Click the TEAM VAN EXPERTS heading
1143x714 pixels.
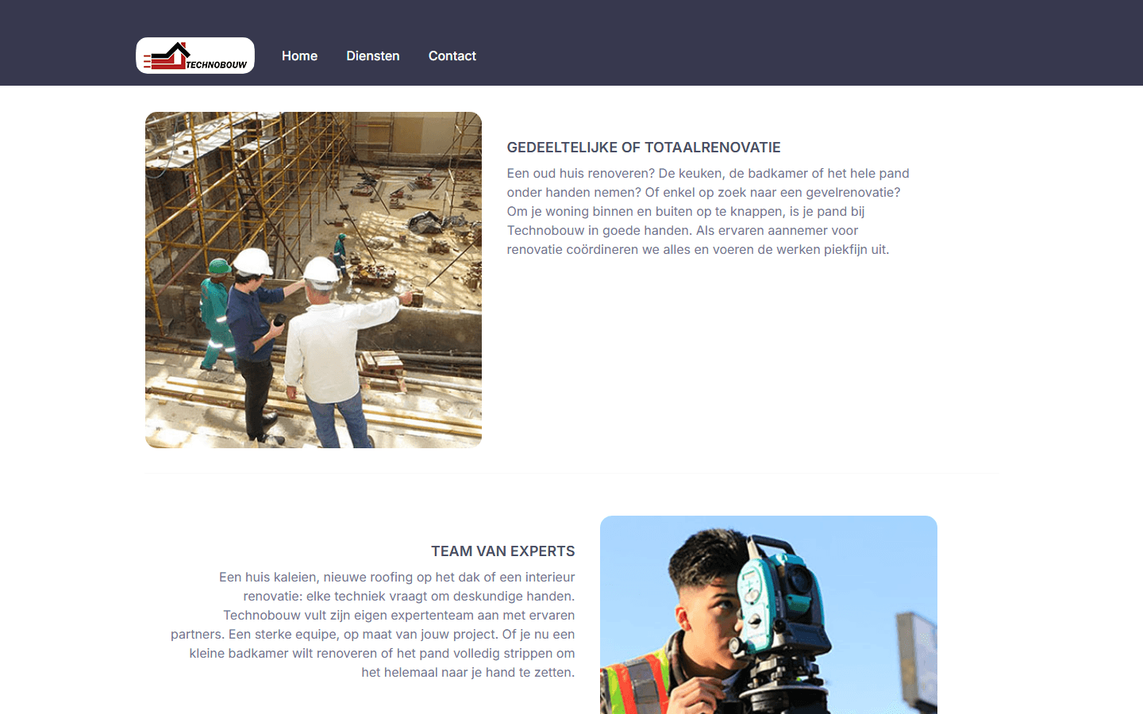pos(502,551)
